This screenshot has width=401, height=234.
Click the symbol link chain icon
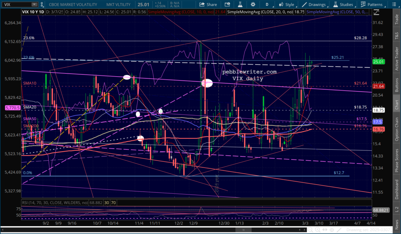[x=42, y=4]
